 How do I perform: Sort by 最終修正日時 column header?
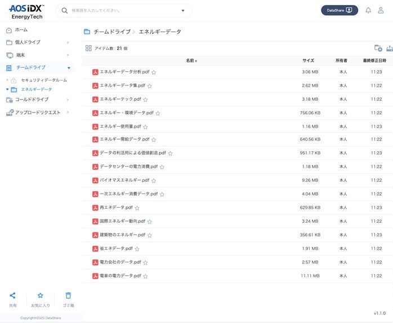coord(375,60)
